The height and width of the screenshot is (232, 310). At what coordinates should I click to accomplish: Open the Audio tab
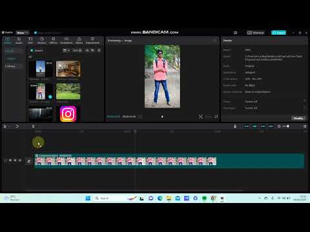pos(19,41)
